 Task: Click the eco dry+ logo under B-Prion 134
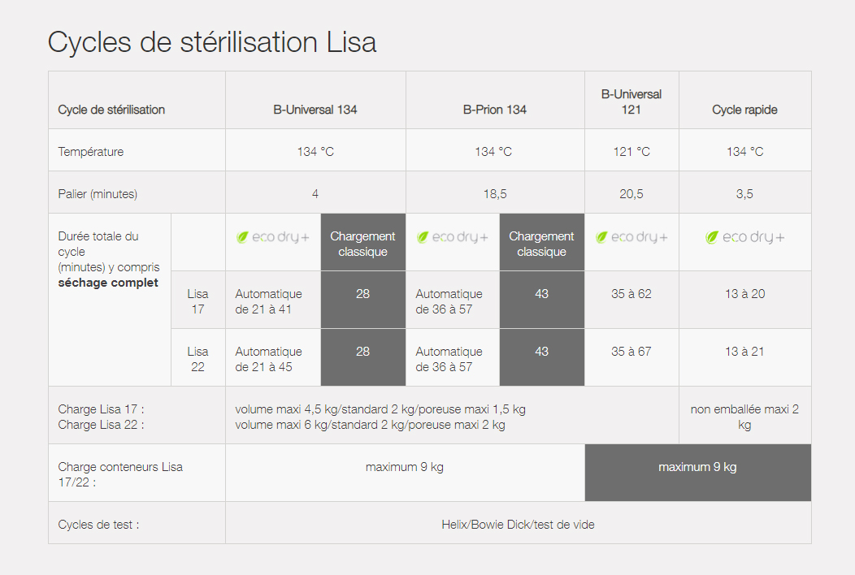[x=453, y=237]
